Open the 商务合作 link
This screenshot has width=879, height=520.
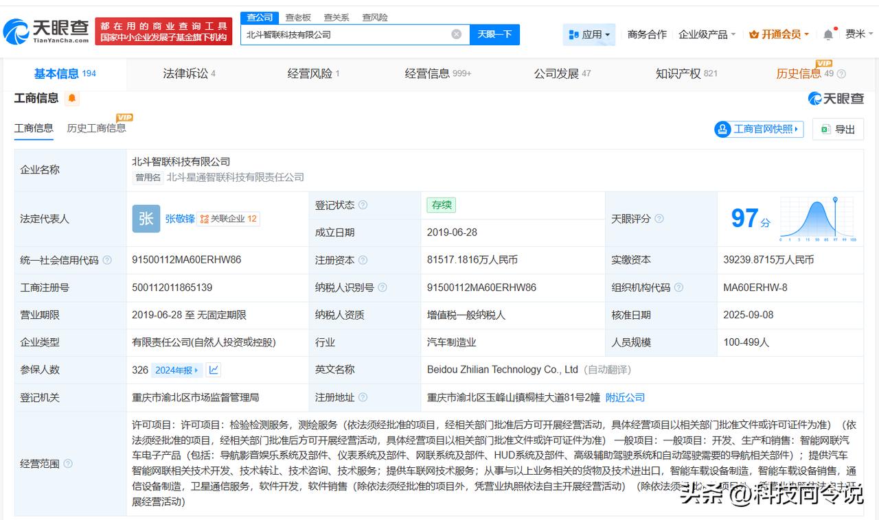point(647,34)
